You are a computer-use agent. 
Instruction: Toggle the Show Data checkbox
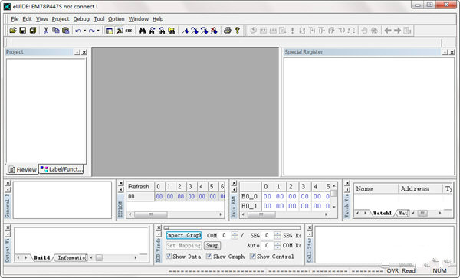169,256
